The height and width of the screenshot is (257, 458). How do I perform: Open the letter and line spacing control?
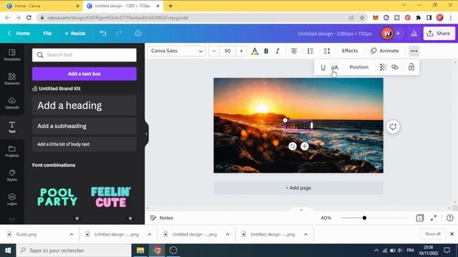pos(326,51)
